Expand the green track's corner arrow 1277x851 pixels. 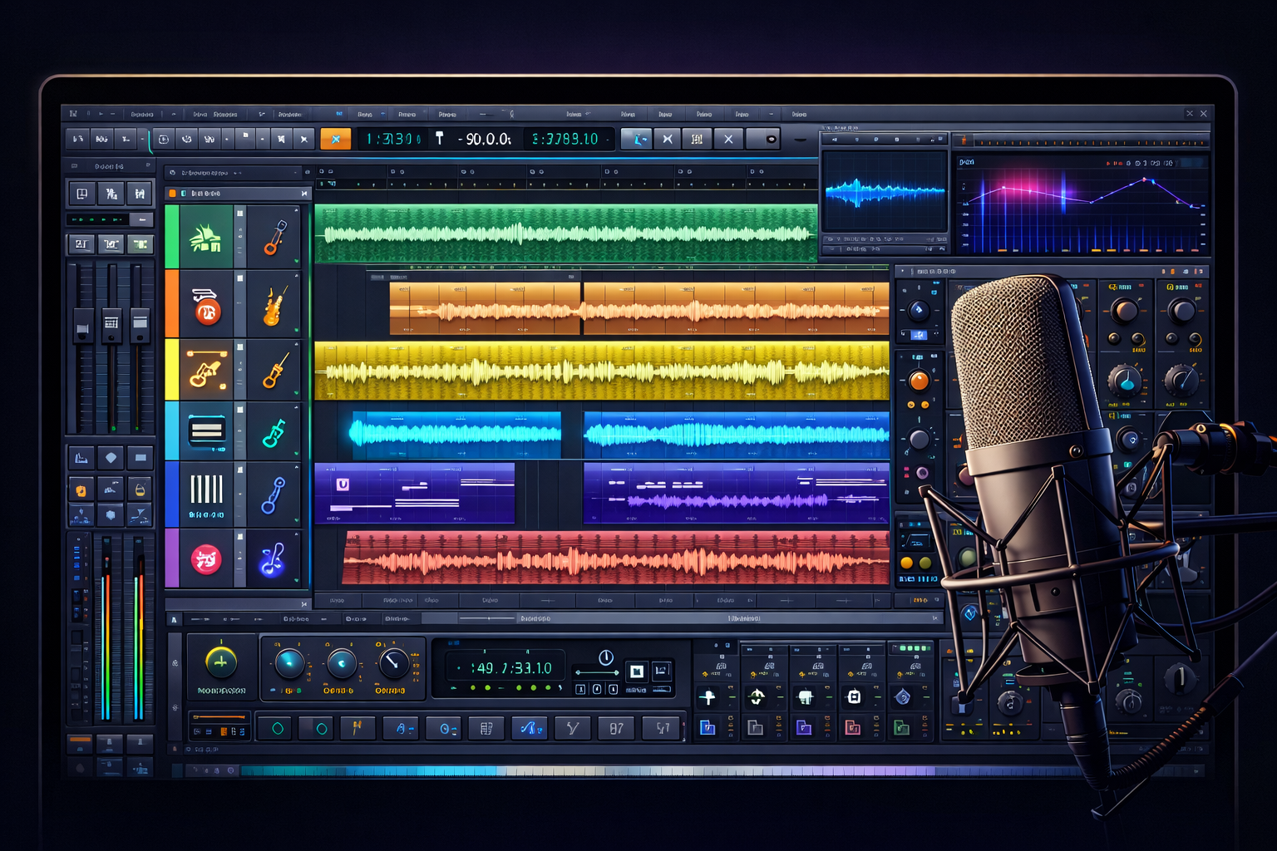pos(296,262)
